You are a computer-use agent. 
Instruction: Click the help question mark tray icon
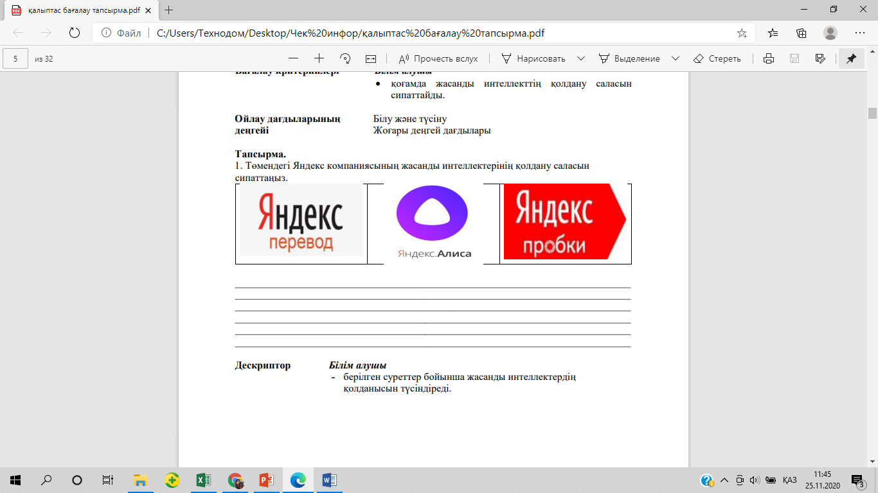707,480
